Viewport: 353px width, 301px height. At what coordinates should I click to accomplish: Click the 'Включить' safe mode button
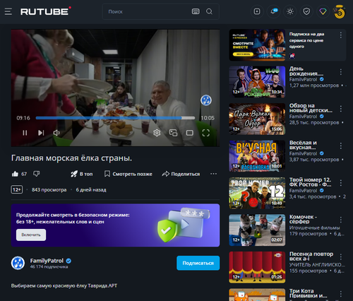[x=31, y=235]
